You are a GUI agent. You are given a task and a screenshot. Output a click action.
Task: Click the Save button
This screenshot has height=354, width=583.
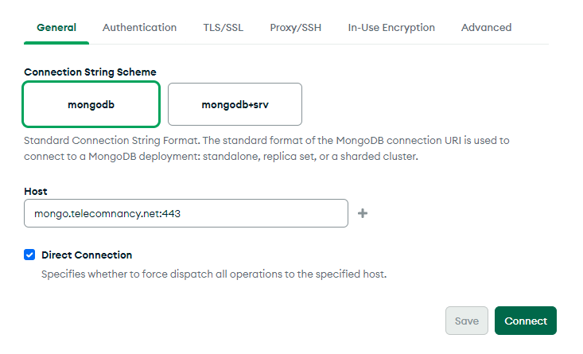pyautogui.click(x=467, y=321)
